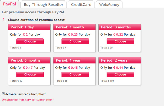Click Unsubscribe from service subscription link

click(x=28, y=100)
